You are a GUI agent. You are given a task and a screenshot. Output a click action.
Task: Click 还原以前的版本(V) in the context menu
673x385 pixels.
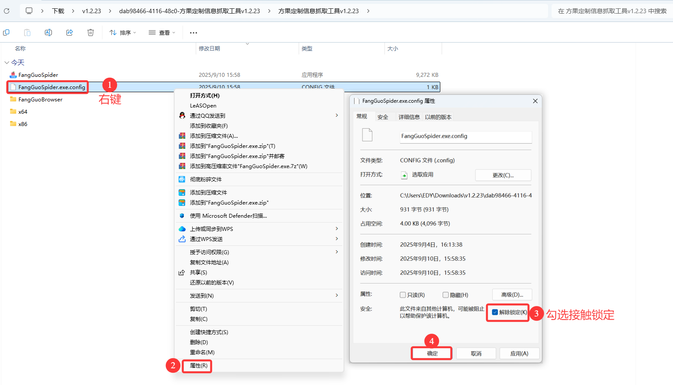[212, 283]
